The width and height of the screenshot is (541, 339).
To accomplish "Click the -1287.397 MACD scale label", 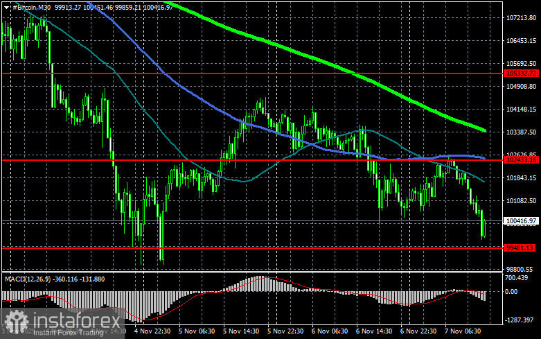I will [519, 320].
